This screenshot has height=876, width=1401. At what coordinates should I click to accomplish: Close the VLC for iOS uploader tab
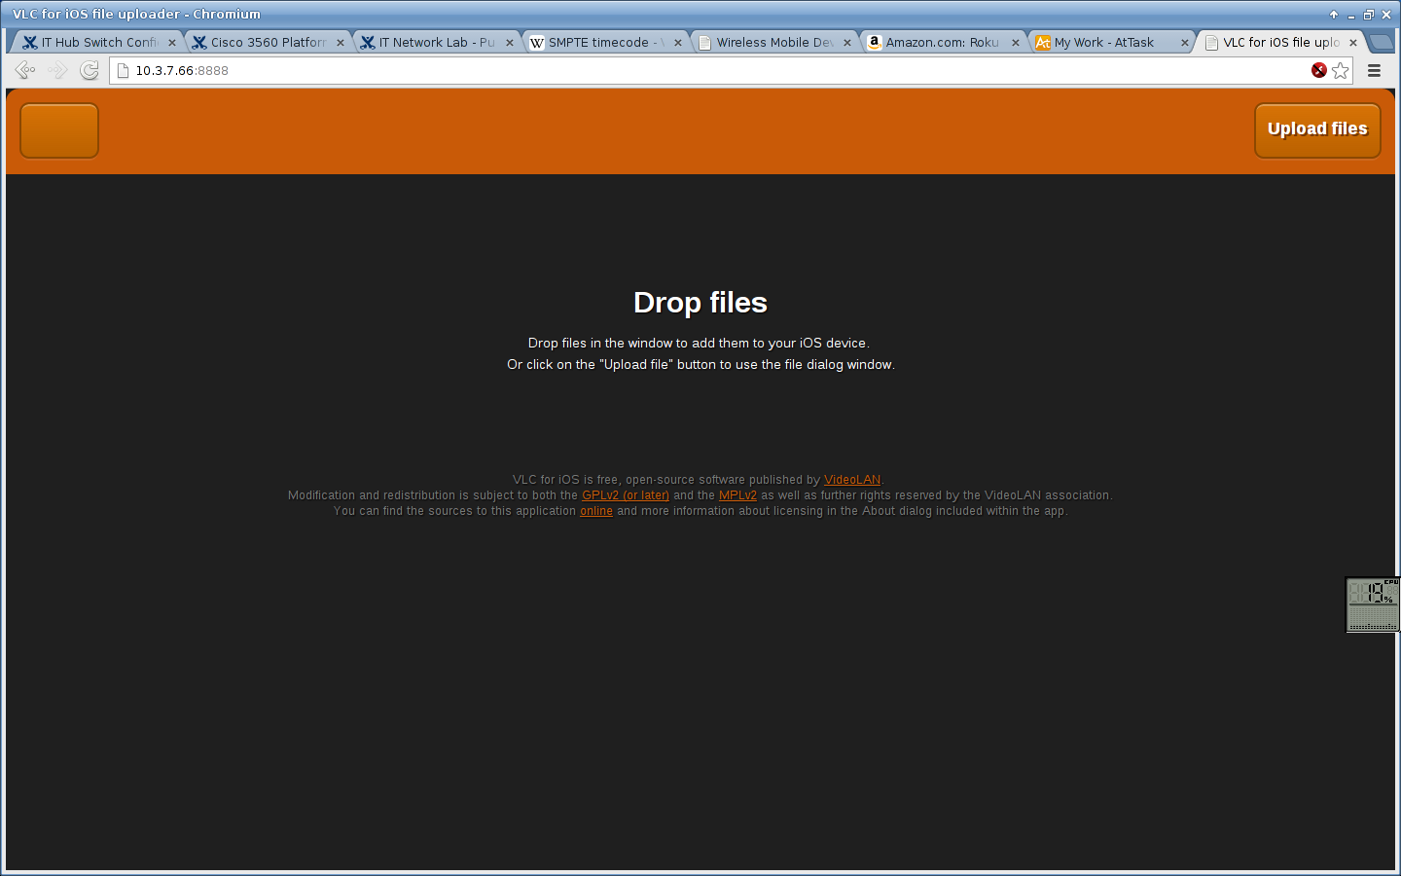(1353, 43)
